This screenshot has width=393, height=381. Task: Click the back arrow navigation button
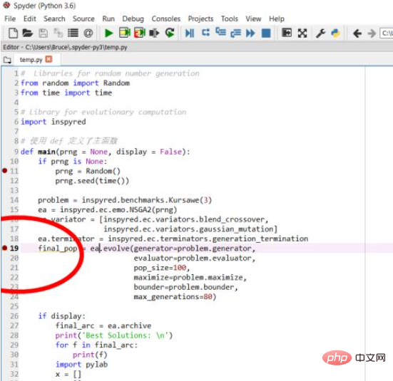pos(357,33)
